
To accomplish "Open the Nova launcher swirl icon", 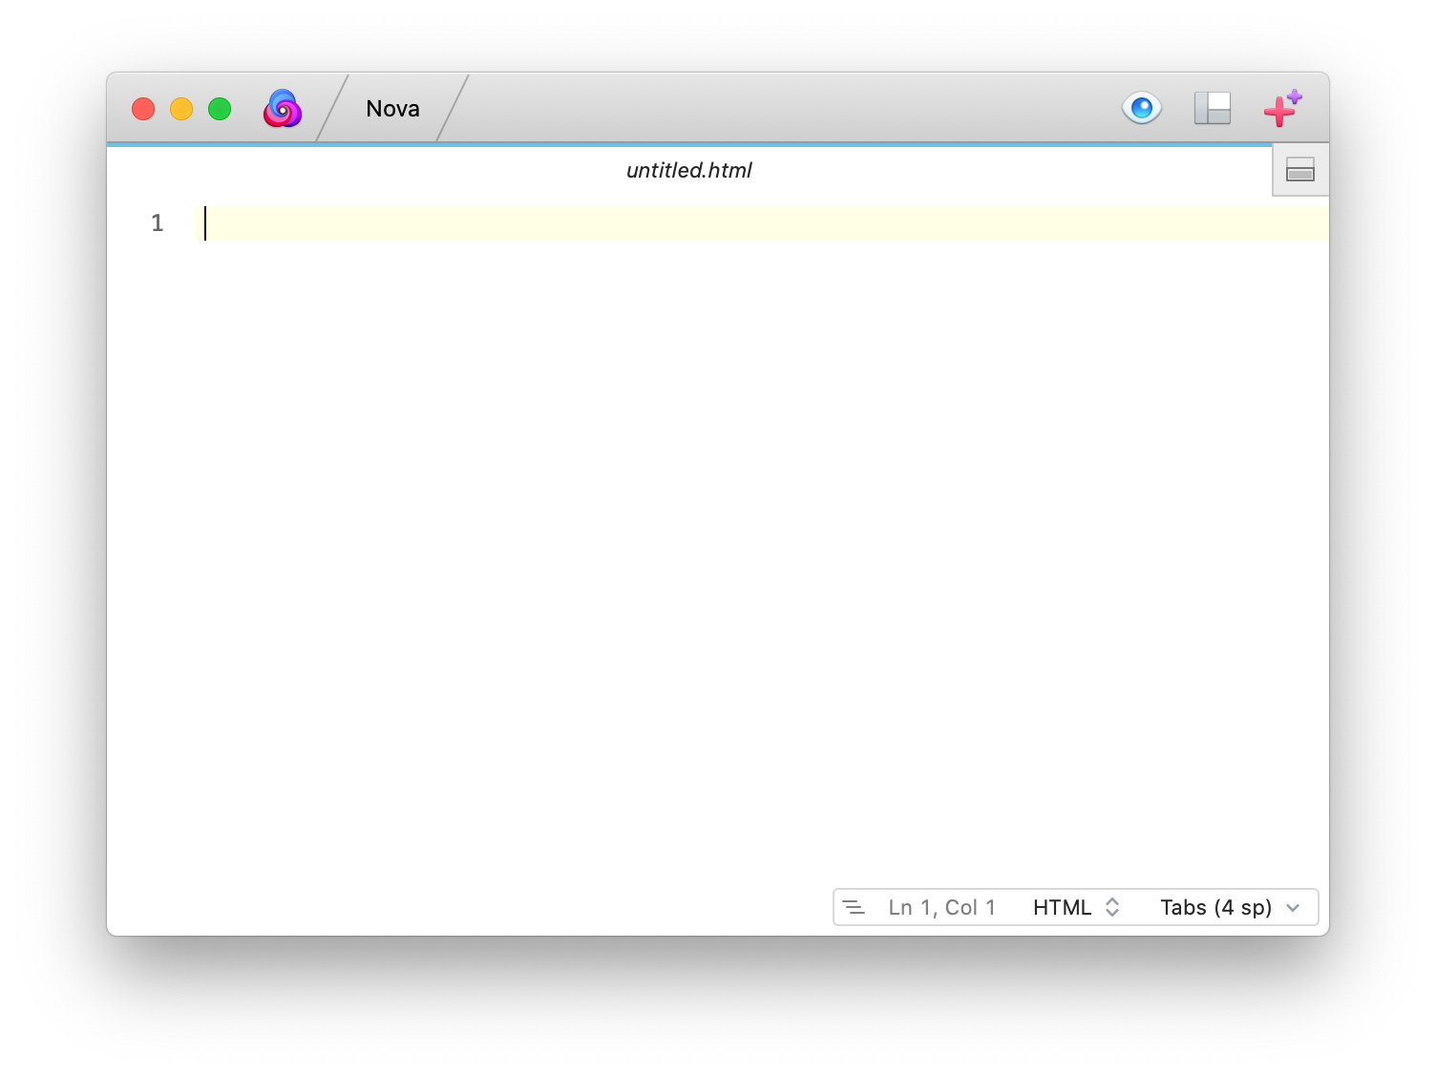I will click(283, 109).
